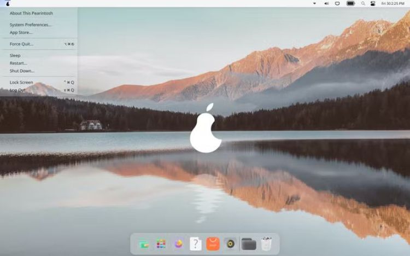Image resolution: width=410 pixels, height=256 pixels.
Task: Open About This Pearintosh
Action: click(x=31, y=13)
